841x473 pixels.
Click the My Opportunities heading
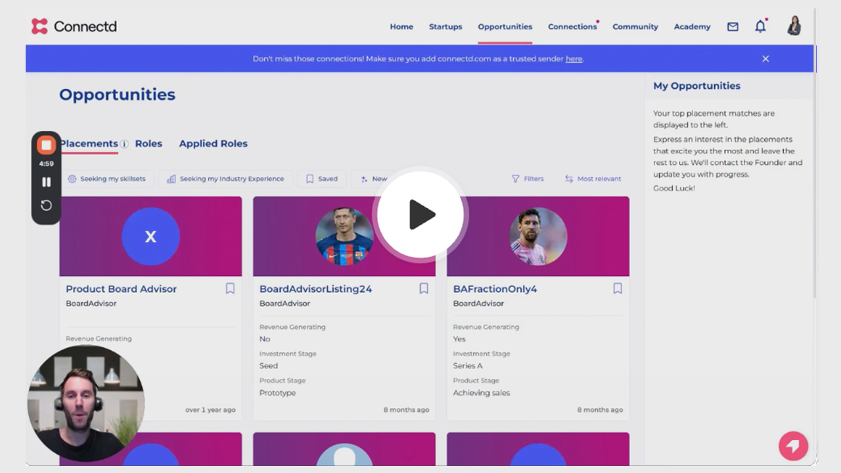pos(696,86)
